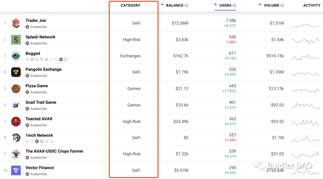323x179 pixels.
Task: Open the Toasted AVAX dapp link
Action: click(x=39, y=119)
